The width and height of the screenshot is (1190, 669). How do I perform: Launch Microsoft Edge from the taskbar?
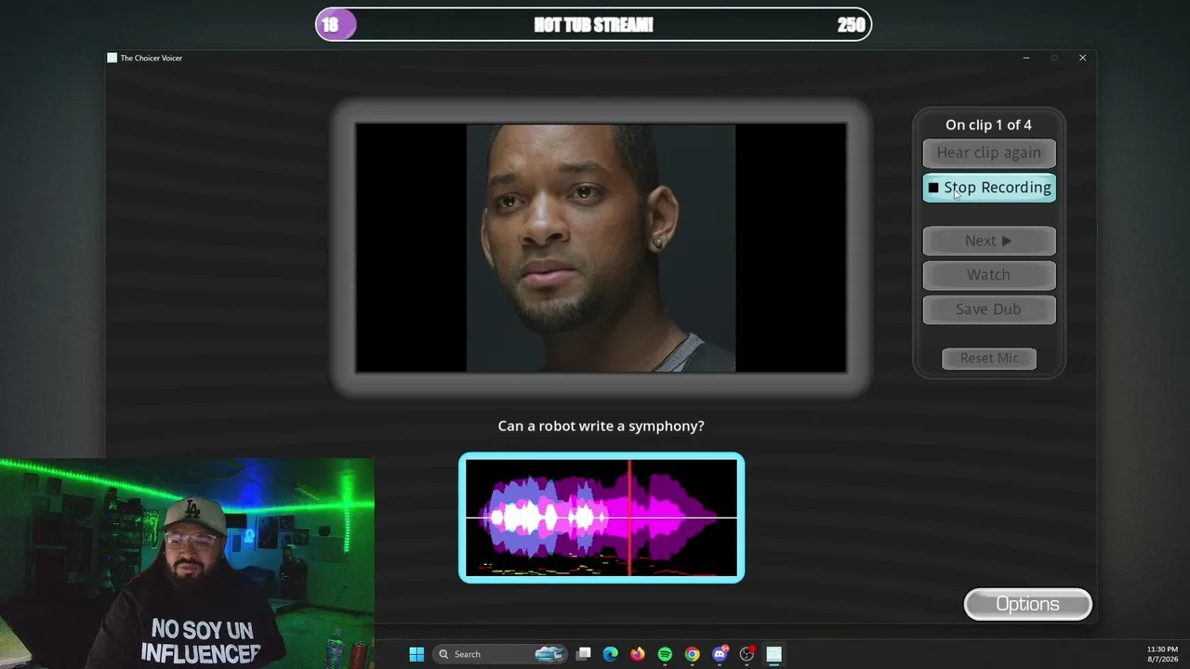(610, 654)
